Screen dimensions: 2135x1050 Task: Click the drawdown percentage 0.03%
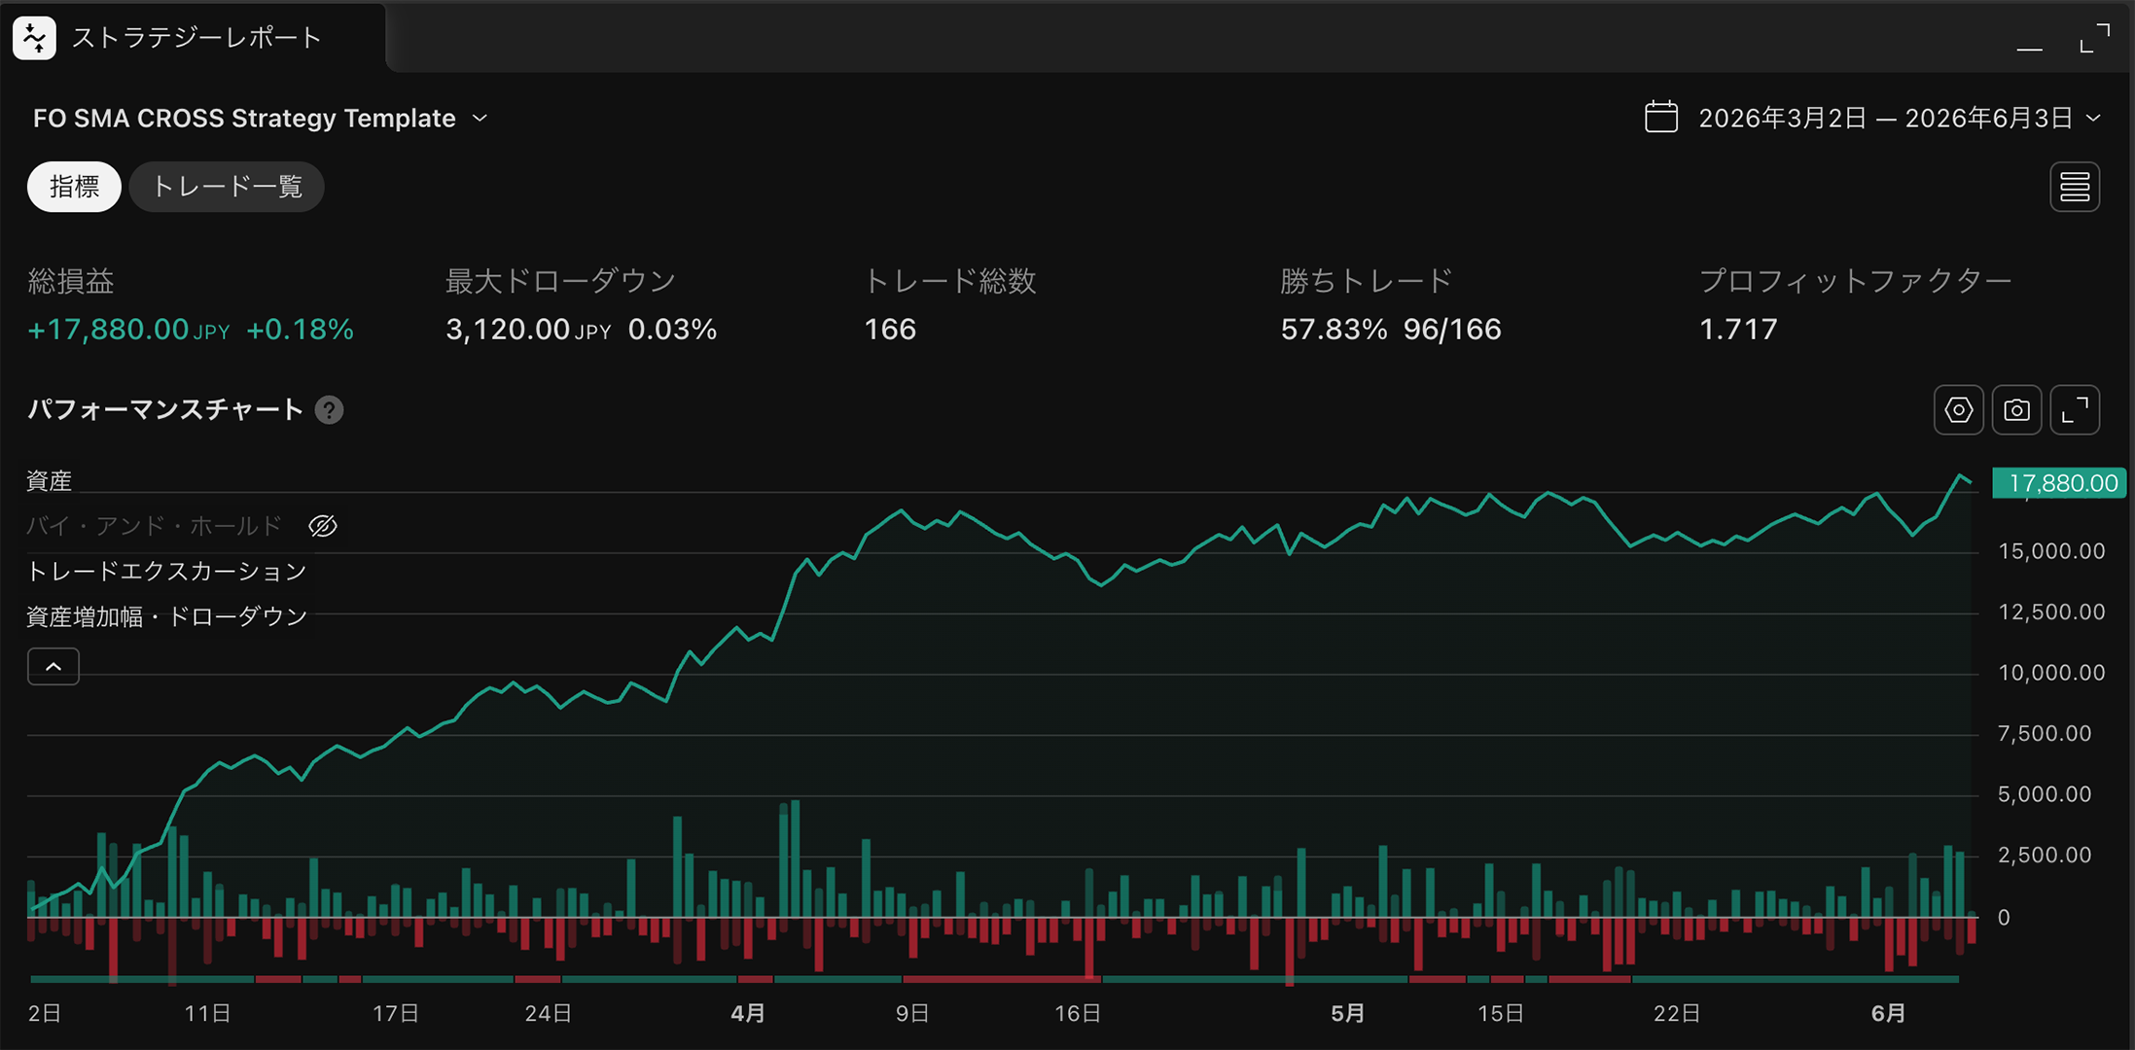tap(672, 330)
